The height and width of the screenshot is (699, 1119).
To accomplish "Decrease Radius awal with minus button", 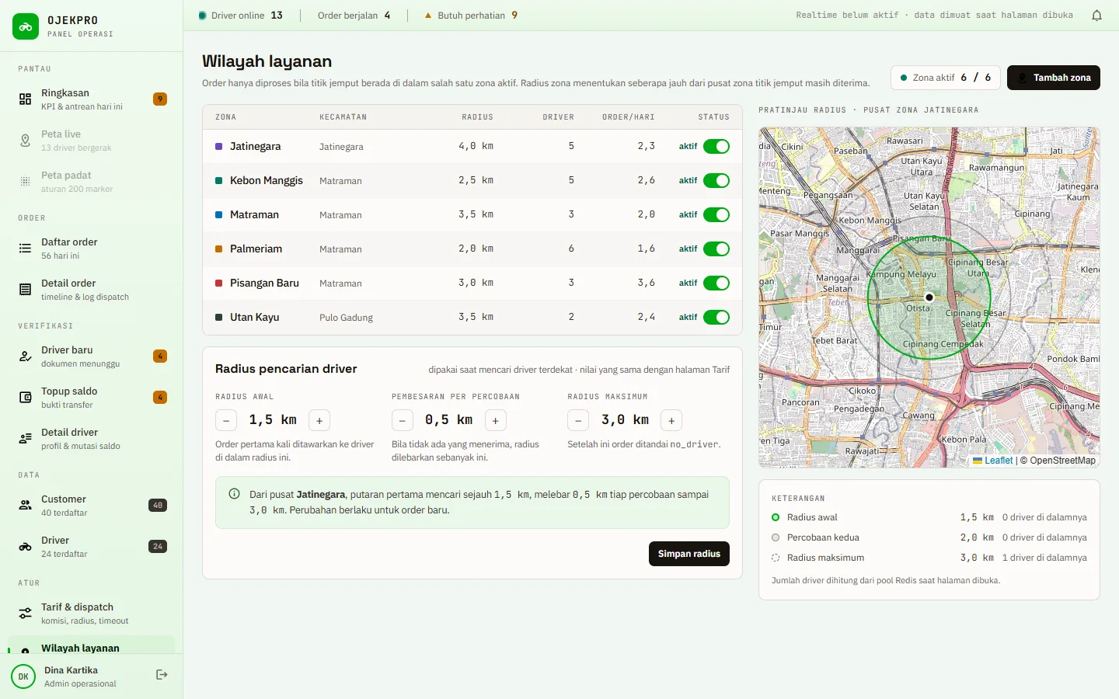I will pyautogui.click(x=226, y=420).
